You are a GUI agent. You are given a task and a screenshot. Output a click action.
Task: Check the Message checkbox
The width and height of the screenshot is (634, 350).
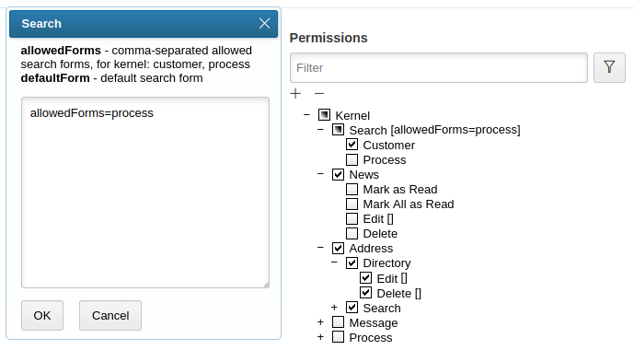(338, 322)
